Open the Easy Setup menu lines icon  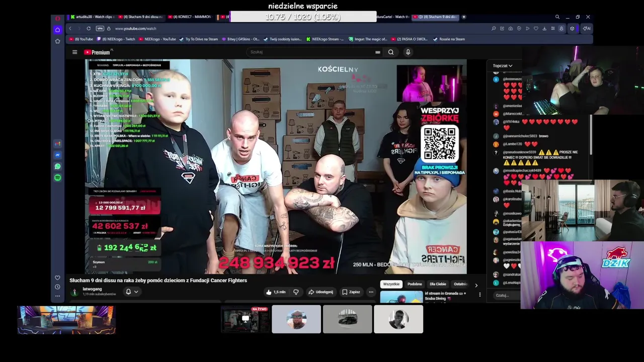tap(553, 29)
